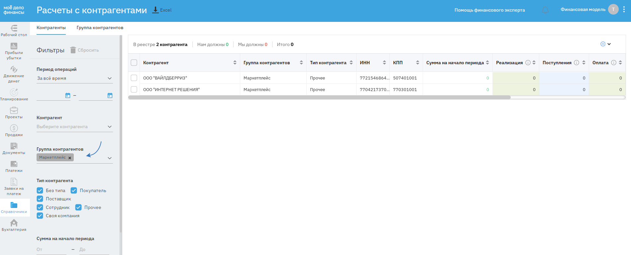The width and height of the screenshot is (631, 255).
Task: Switch to Группа контрагентов tab
Action: point(100,28)
